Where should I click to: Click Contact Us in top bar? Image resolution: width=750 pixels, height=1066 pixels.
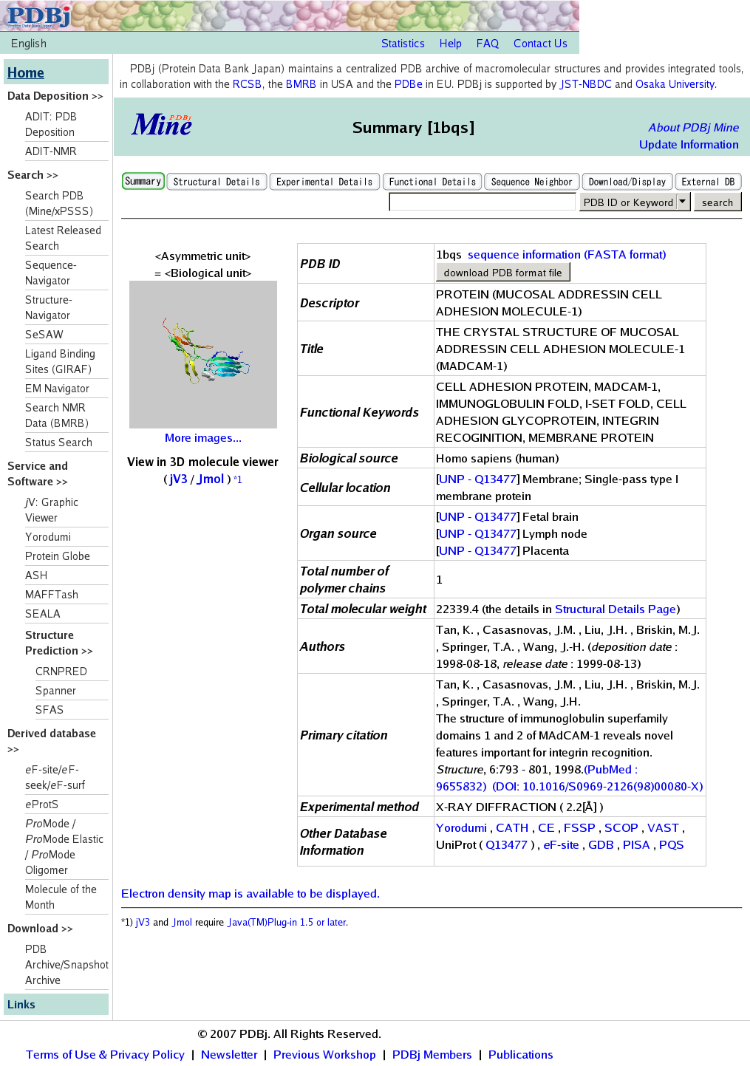pos(540,44)
